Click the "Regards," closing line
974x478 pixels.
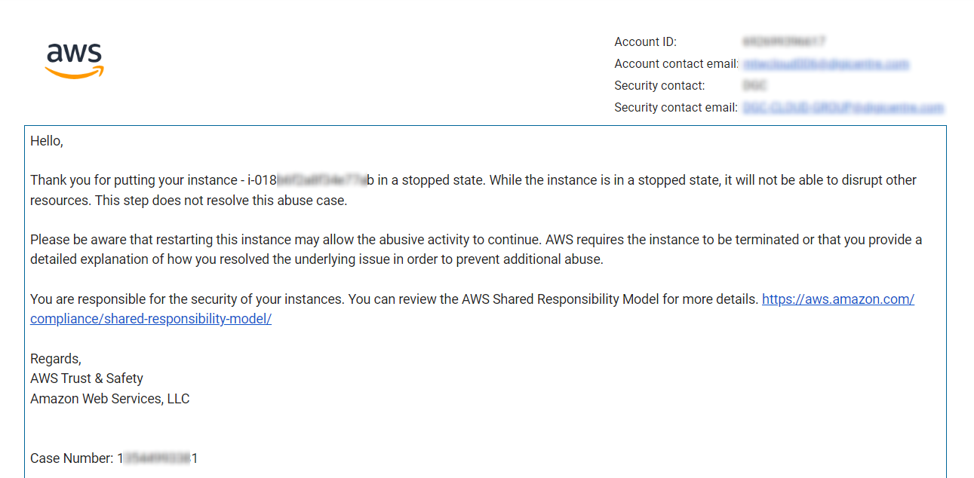click(x=55, y=359)
